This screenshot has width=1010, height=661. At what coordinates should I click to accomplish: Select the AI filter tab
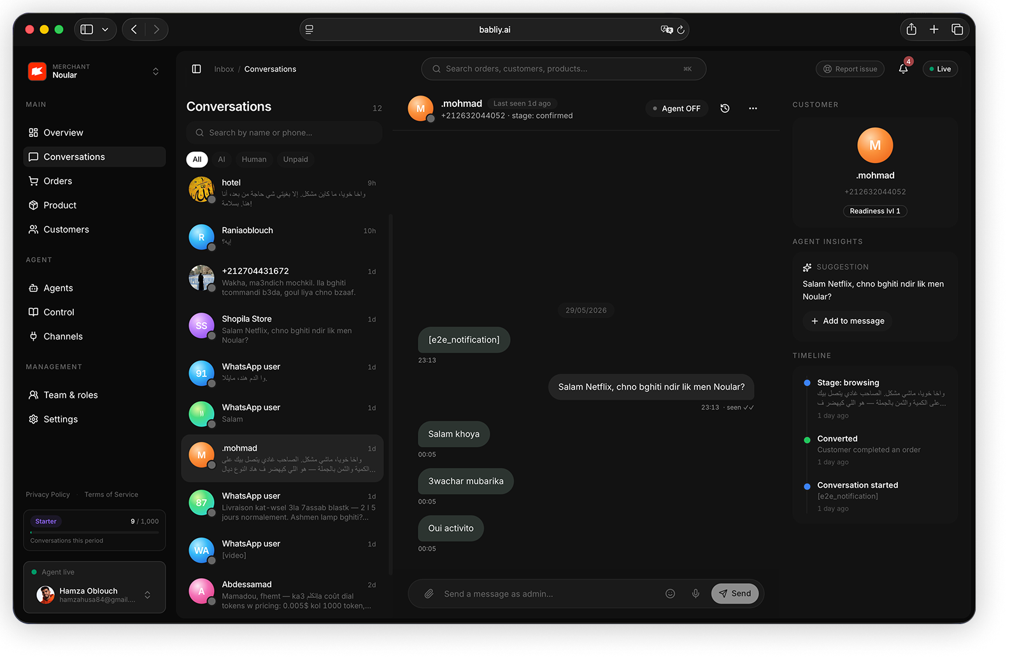tap(222, 159)
